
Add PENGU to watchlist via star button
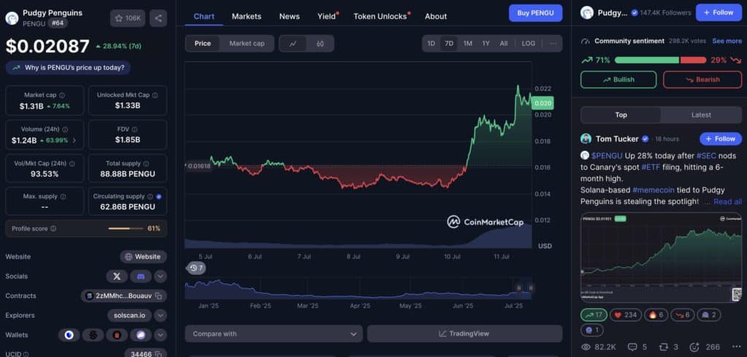[x=127, y=18]
